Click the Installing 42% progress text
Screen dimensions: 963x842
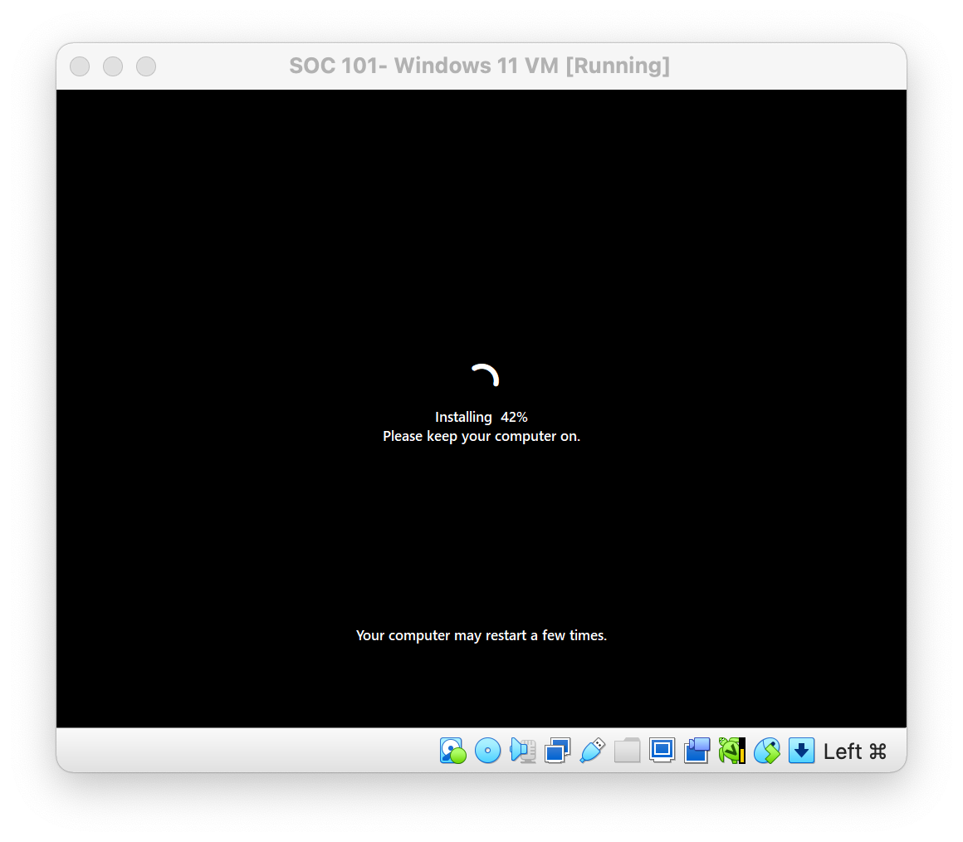(481, 417)
